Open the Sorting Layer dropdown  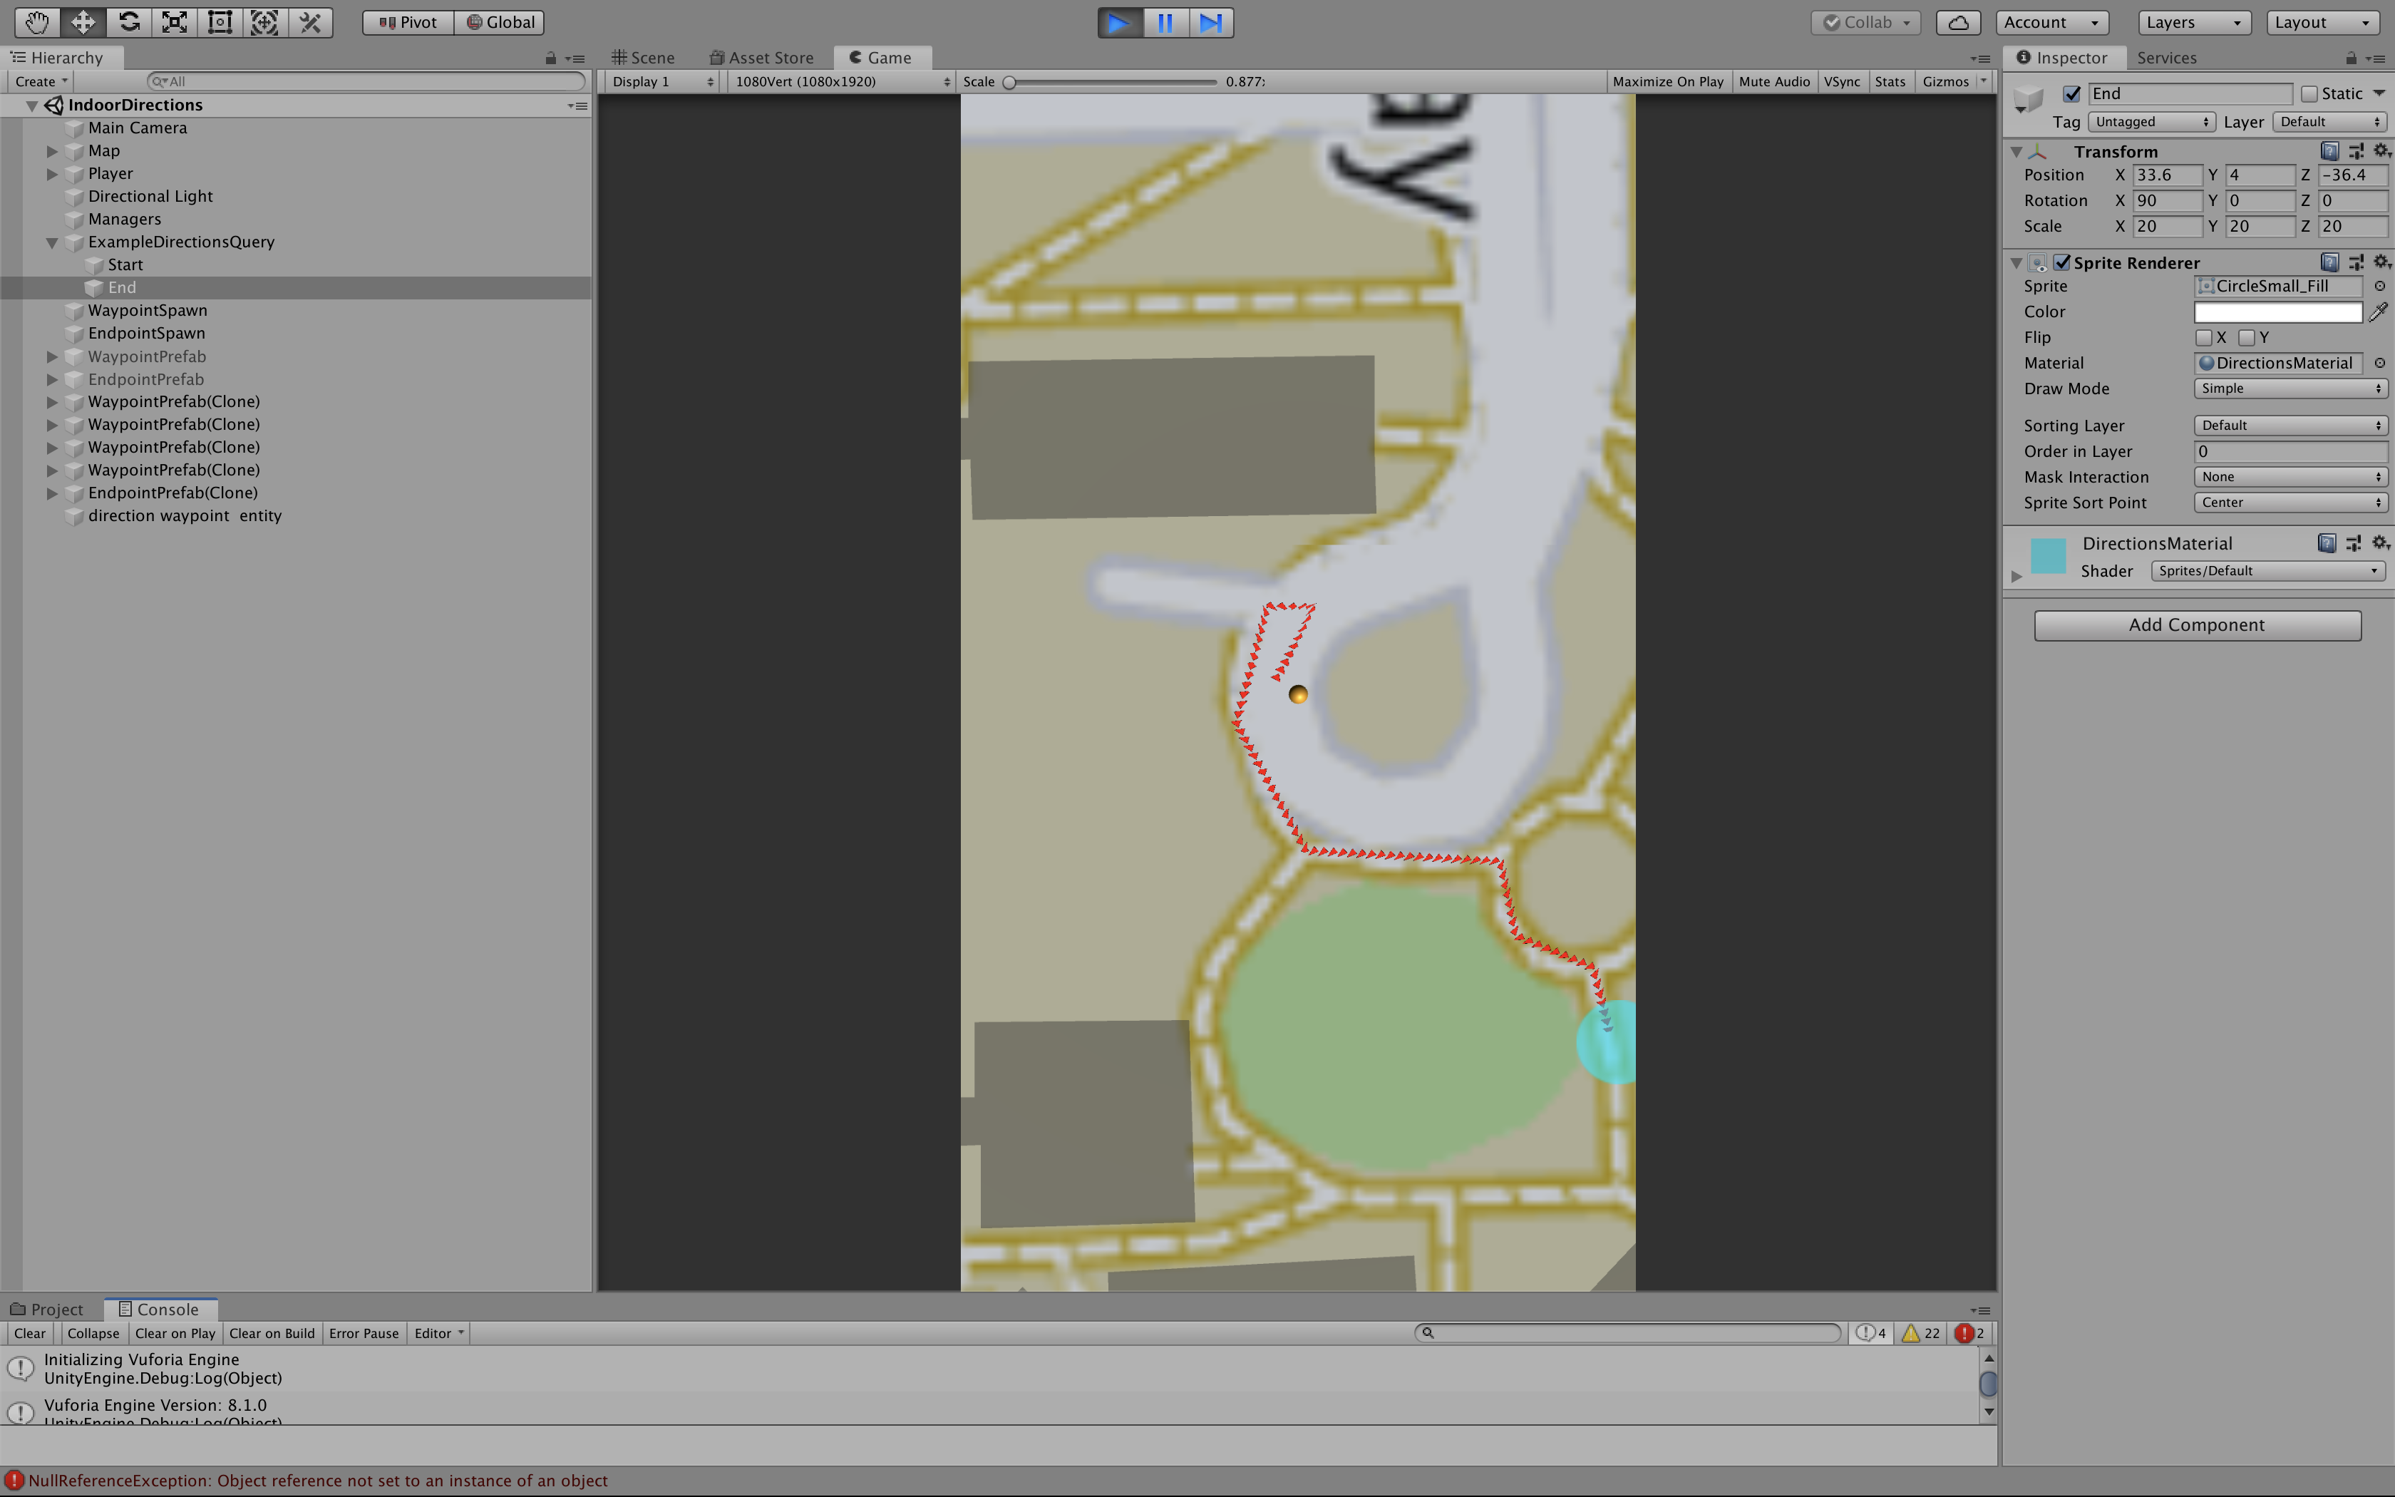pos(2290,426)
